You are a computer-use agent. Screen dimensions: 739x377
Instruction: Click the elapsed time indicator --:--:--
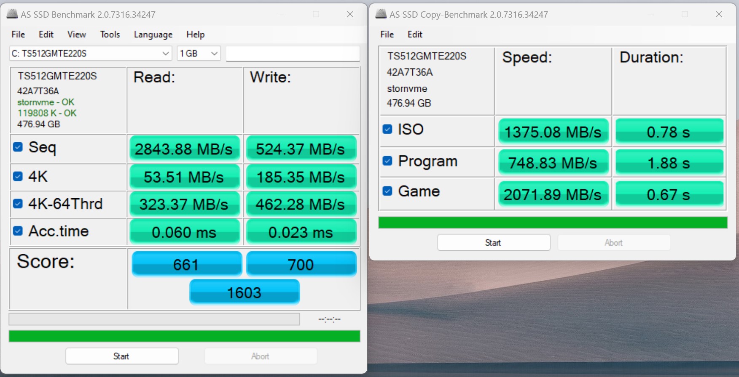[329, 319]
